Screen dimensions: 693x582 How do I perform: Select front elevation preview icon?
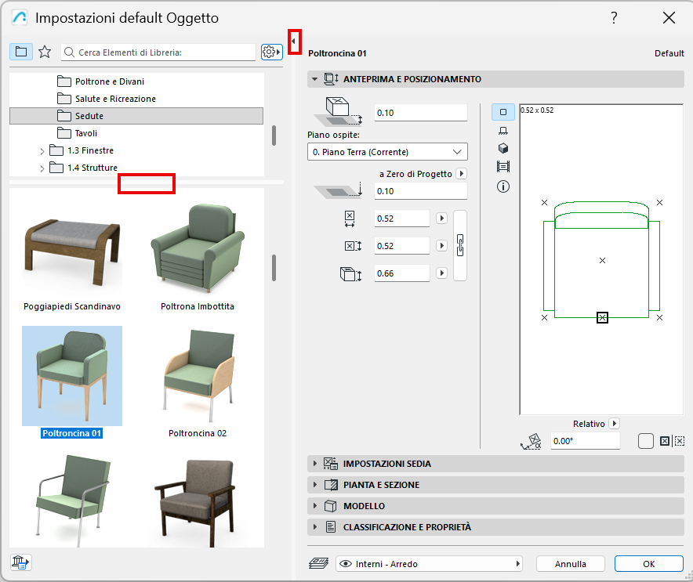coord(503,131)
